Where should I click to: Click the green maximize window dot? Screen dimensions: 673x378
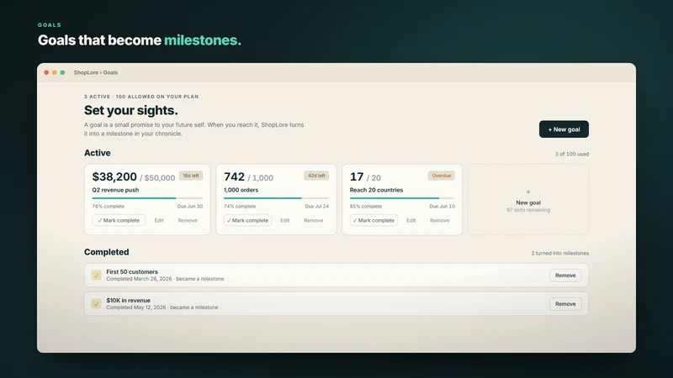click(62, 72)
